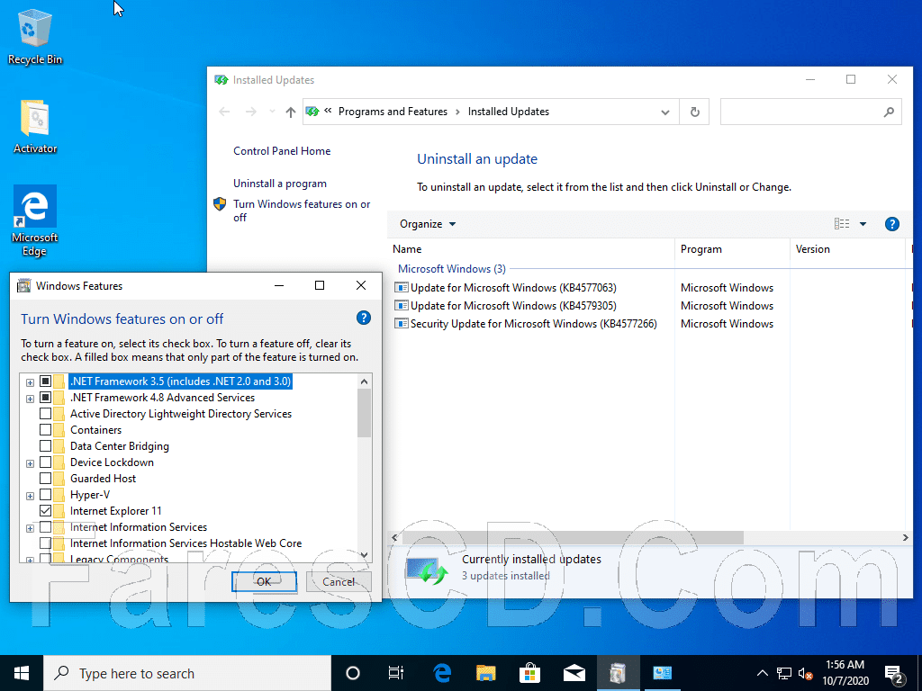Screen dimensions: 922x691
Task: Sort updates by Program column
Action: click(732, 249)
